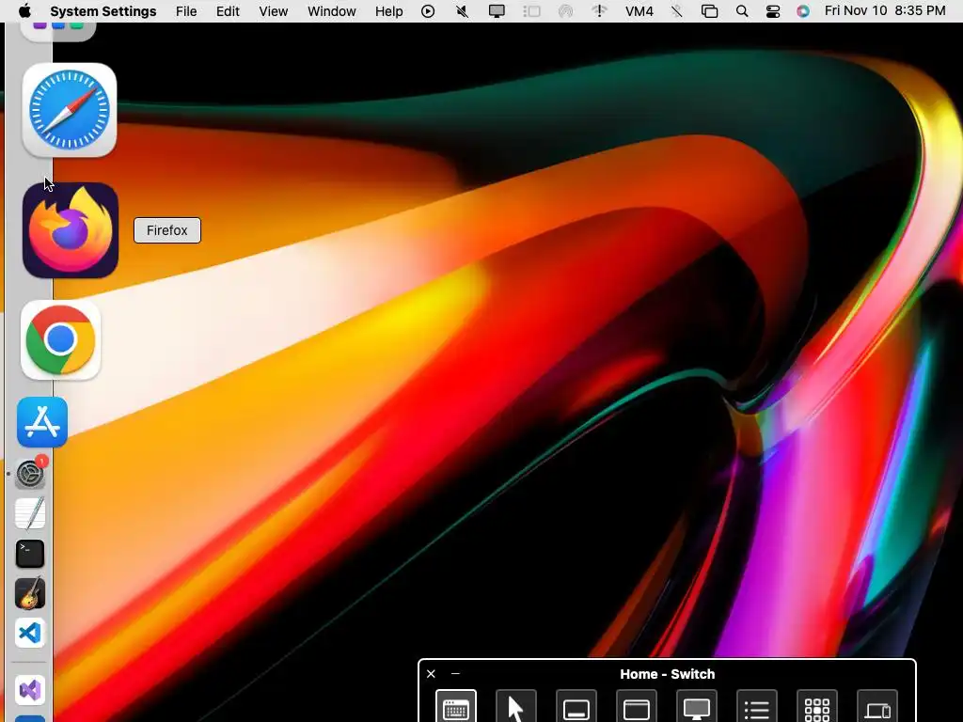Image resolution: width=963 pixels, height=722 pixels.
Task: Open System Settings from the Dock
Action: pos(30,474)
